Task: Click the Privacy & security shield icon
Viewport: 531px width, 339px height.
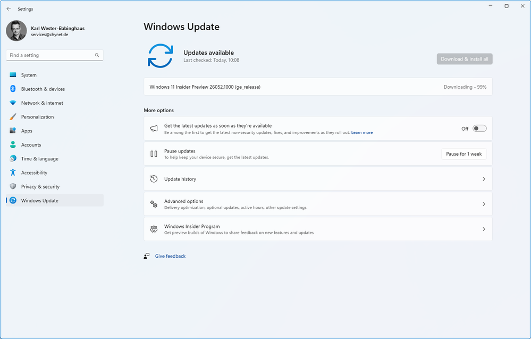Action: (13, 187)
